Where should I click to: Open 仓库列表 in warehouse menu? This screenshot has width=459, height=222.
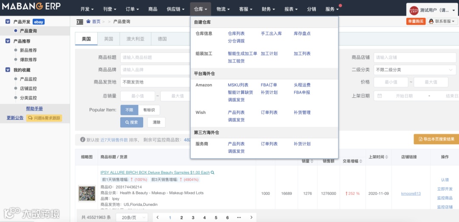coord(236,34)
